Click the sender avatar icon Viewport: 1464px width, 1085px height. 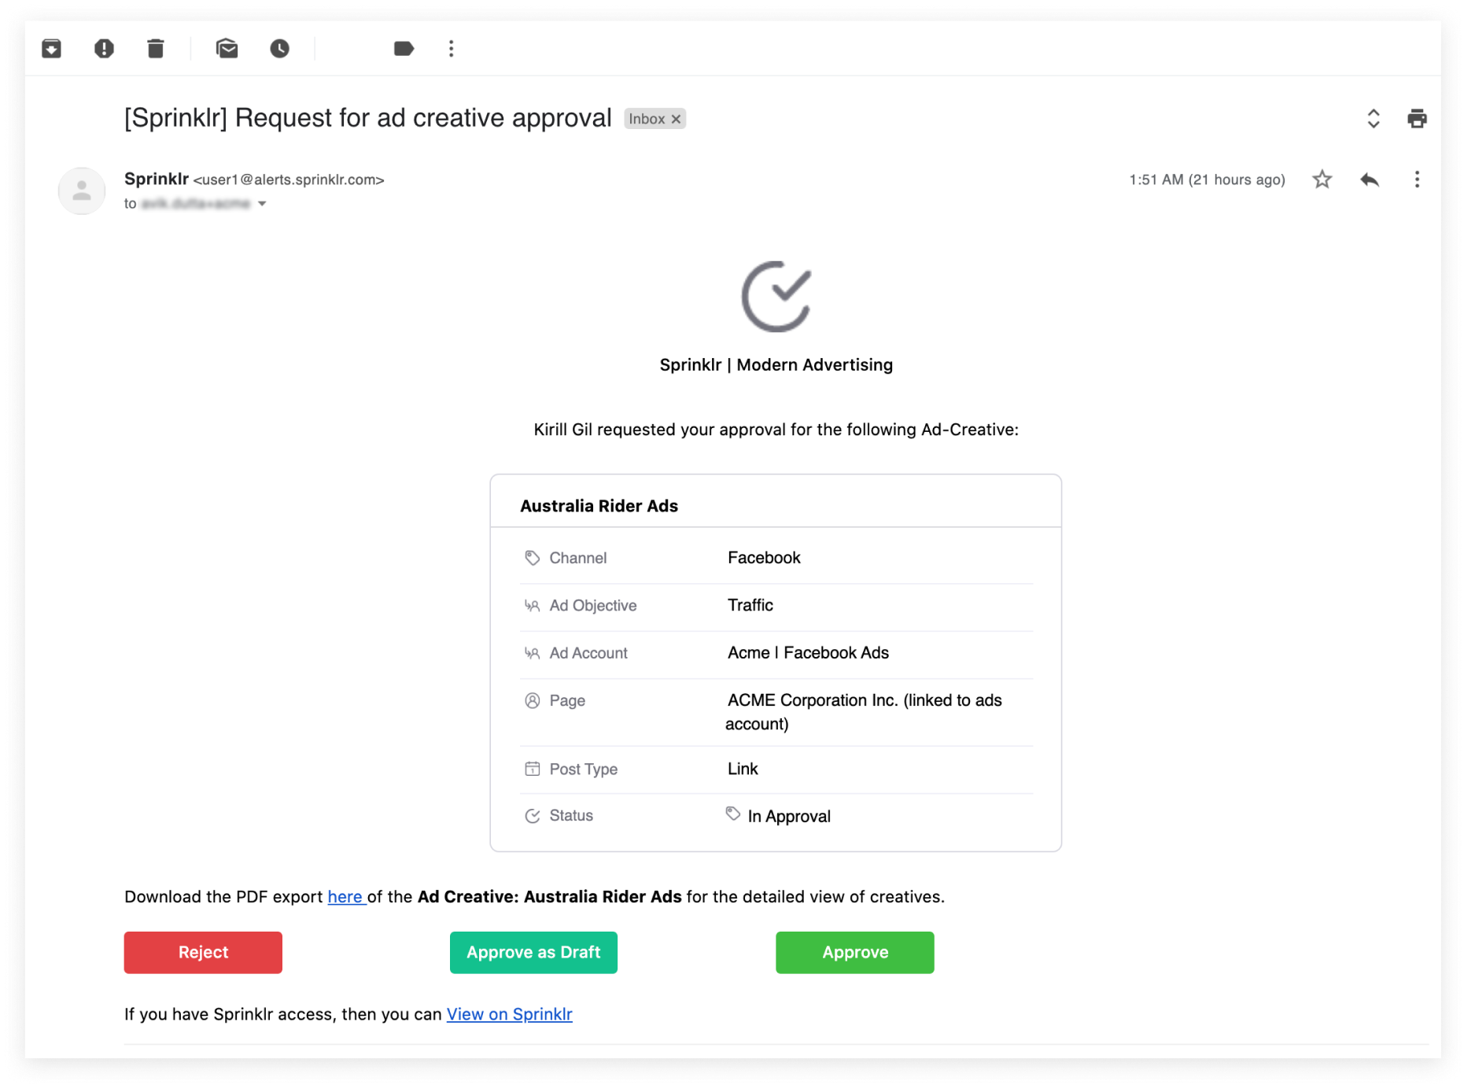click(x=82, y=190)
